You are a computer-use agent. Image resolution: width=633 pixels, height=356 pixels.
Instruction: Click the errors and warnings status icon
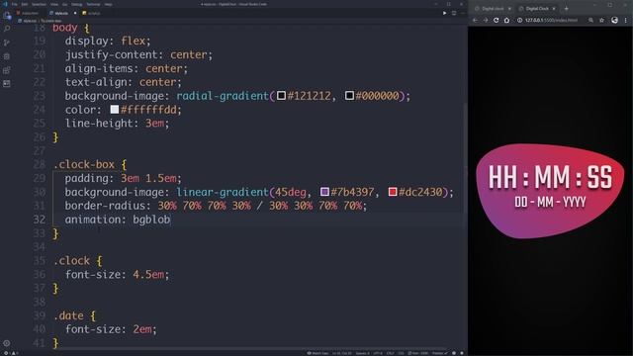10,353
